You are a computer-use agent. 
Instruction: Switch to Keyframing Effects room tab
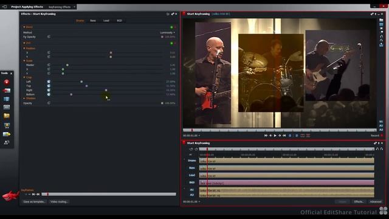[x=60, y=7]
